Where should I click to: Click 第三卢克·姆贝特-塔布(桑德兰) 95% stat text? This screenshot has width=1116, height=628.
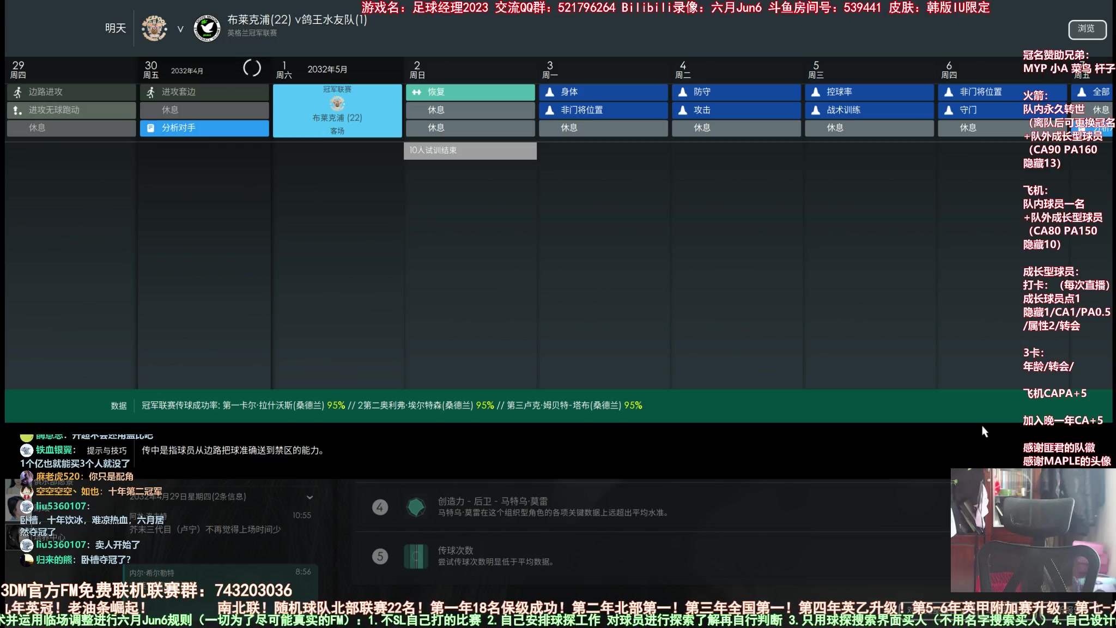click(x=574, y=406)
